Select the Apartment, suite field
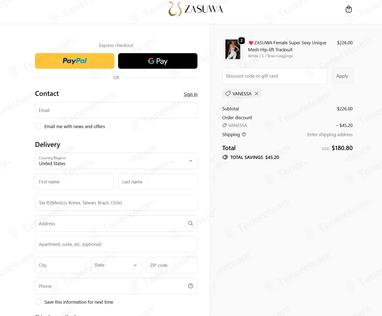The image size is (382, 316). (x=116, y=244)
